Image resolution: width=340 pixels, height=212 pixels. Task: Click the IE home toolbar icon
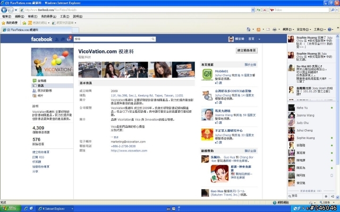coord(249,29)
